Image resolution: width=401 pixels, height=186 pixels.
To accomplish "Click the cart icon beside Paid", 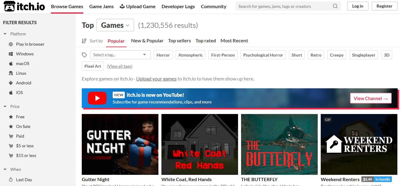I will pos(11,136).
